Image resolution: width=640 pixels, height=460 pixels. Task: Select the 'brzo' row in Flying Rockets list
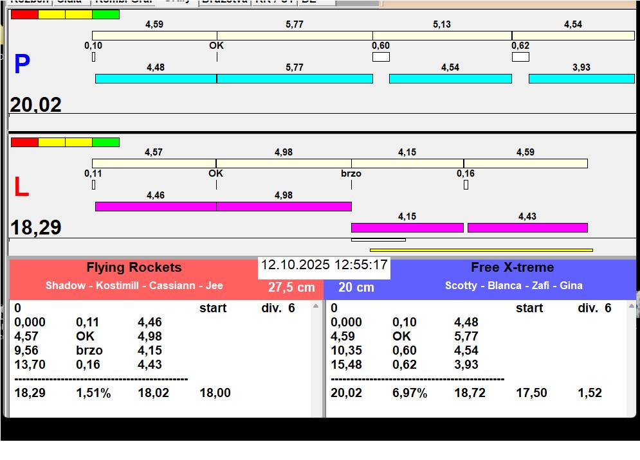pos(89,350)
